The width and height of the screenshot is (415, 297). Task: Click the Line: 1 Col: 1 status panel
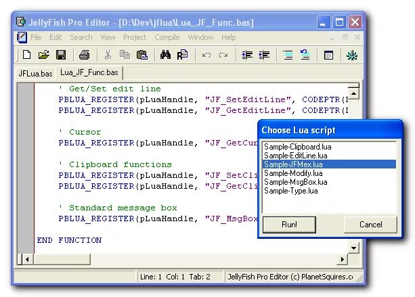point(179,277)
